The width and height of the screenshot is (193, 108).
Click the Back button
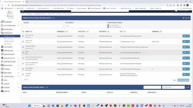[x=175, y=80]
